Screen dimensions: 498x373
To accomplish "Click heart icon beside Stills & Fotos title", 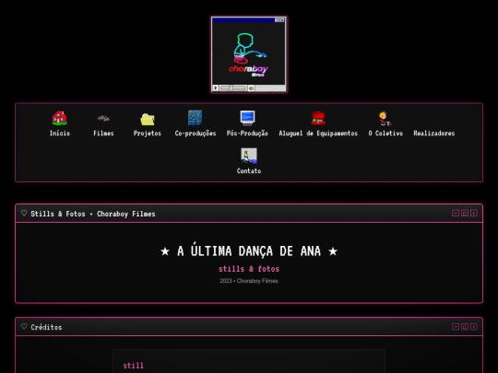I will pos(24,213).
